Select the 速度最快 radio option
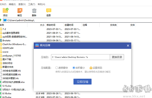 pyautogui.click(x=56, y=68)
